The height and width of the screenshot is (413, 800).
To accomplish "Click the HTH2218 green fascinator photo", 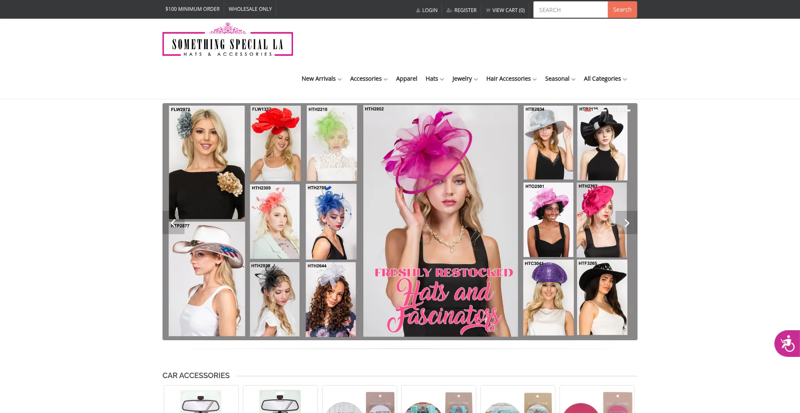I will pyautogui.click(x=332, y=143).
